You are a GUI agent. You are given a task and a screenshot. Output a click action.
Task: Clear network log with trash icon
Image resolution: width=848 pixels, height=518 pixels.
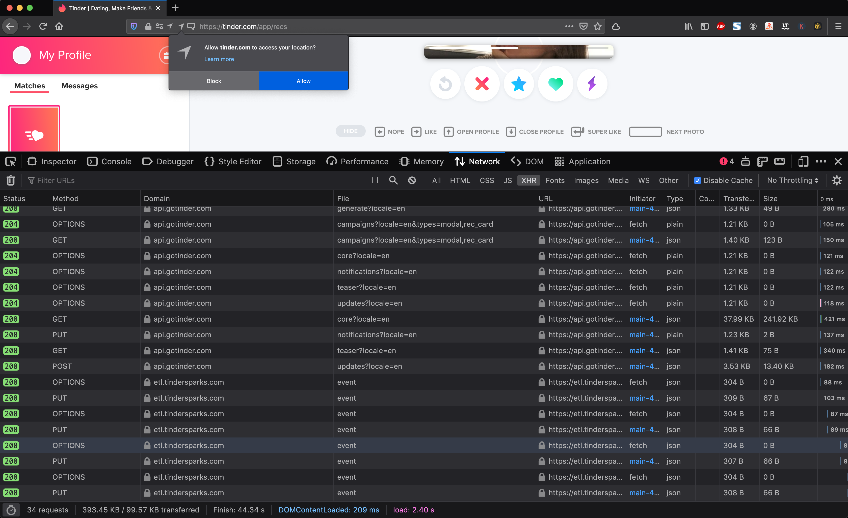click(x=11, y=180)
